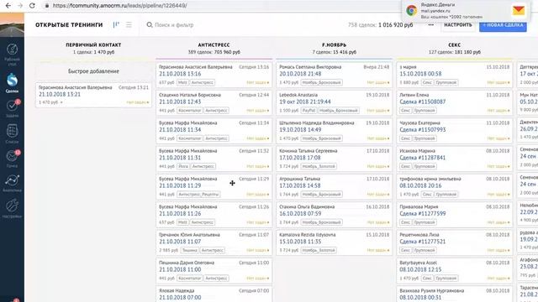Click the contact name Lebedok Anastasia

click(x=298, y=95)
